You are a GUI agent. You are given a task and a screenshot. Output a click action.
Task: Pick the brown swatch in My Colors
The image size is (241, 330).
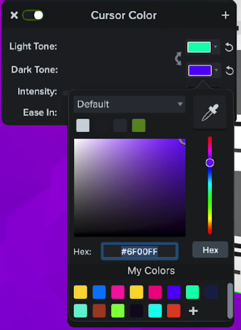click(x=99, y=311)
